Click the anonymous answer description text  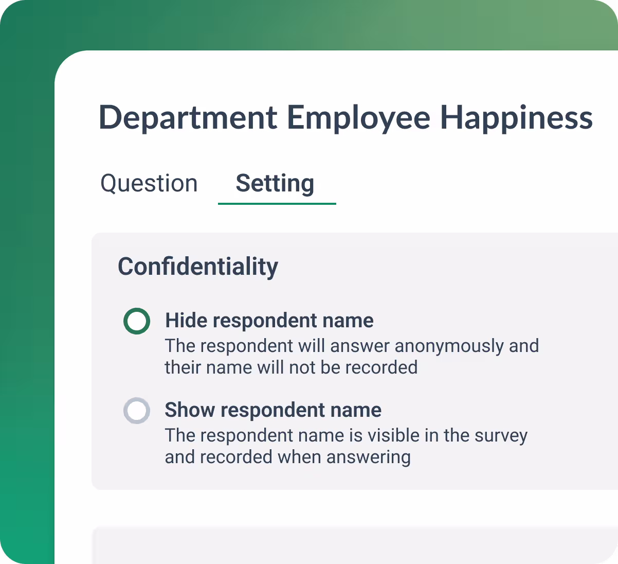(x=351, y=346)
